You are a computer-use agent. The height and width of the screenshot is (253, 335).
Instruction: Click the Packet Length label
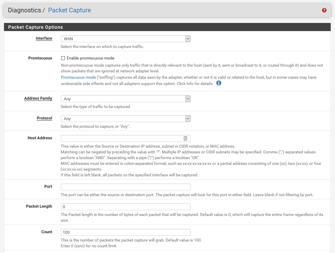[x=39, y=206]
